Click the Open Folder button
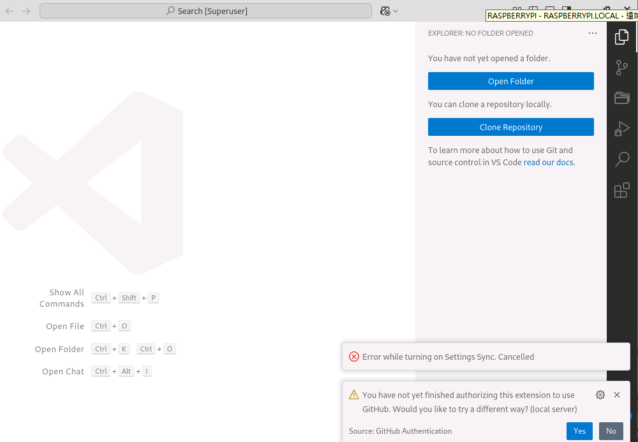 pos(510,81)
